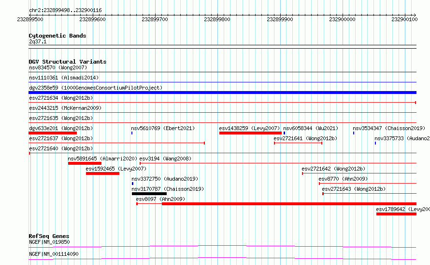Select nsv3170787 (Chaisson2019) label
Image resolution: width=430 pixels, height=265 pixels.
tap(168, 189)
